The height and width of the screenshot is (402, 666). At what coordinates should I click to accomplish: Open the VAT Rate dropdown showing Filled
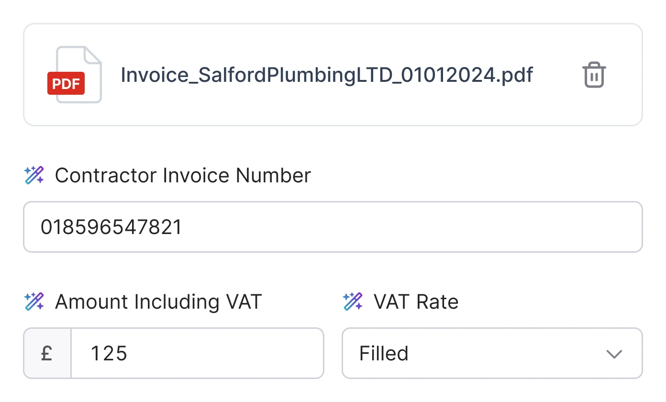pos(492,354)
